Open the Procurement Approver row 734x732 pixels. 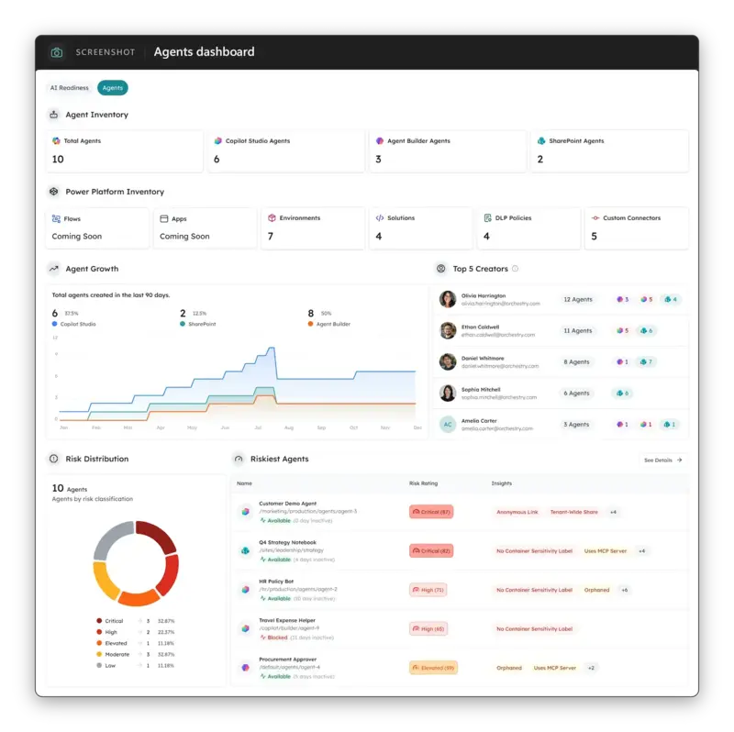click(462, 668)
